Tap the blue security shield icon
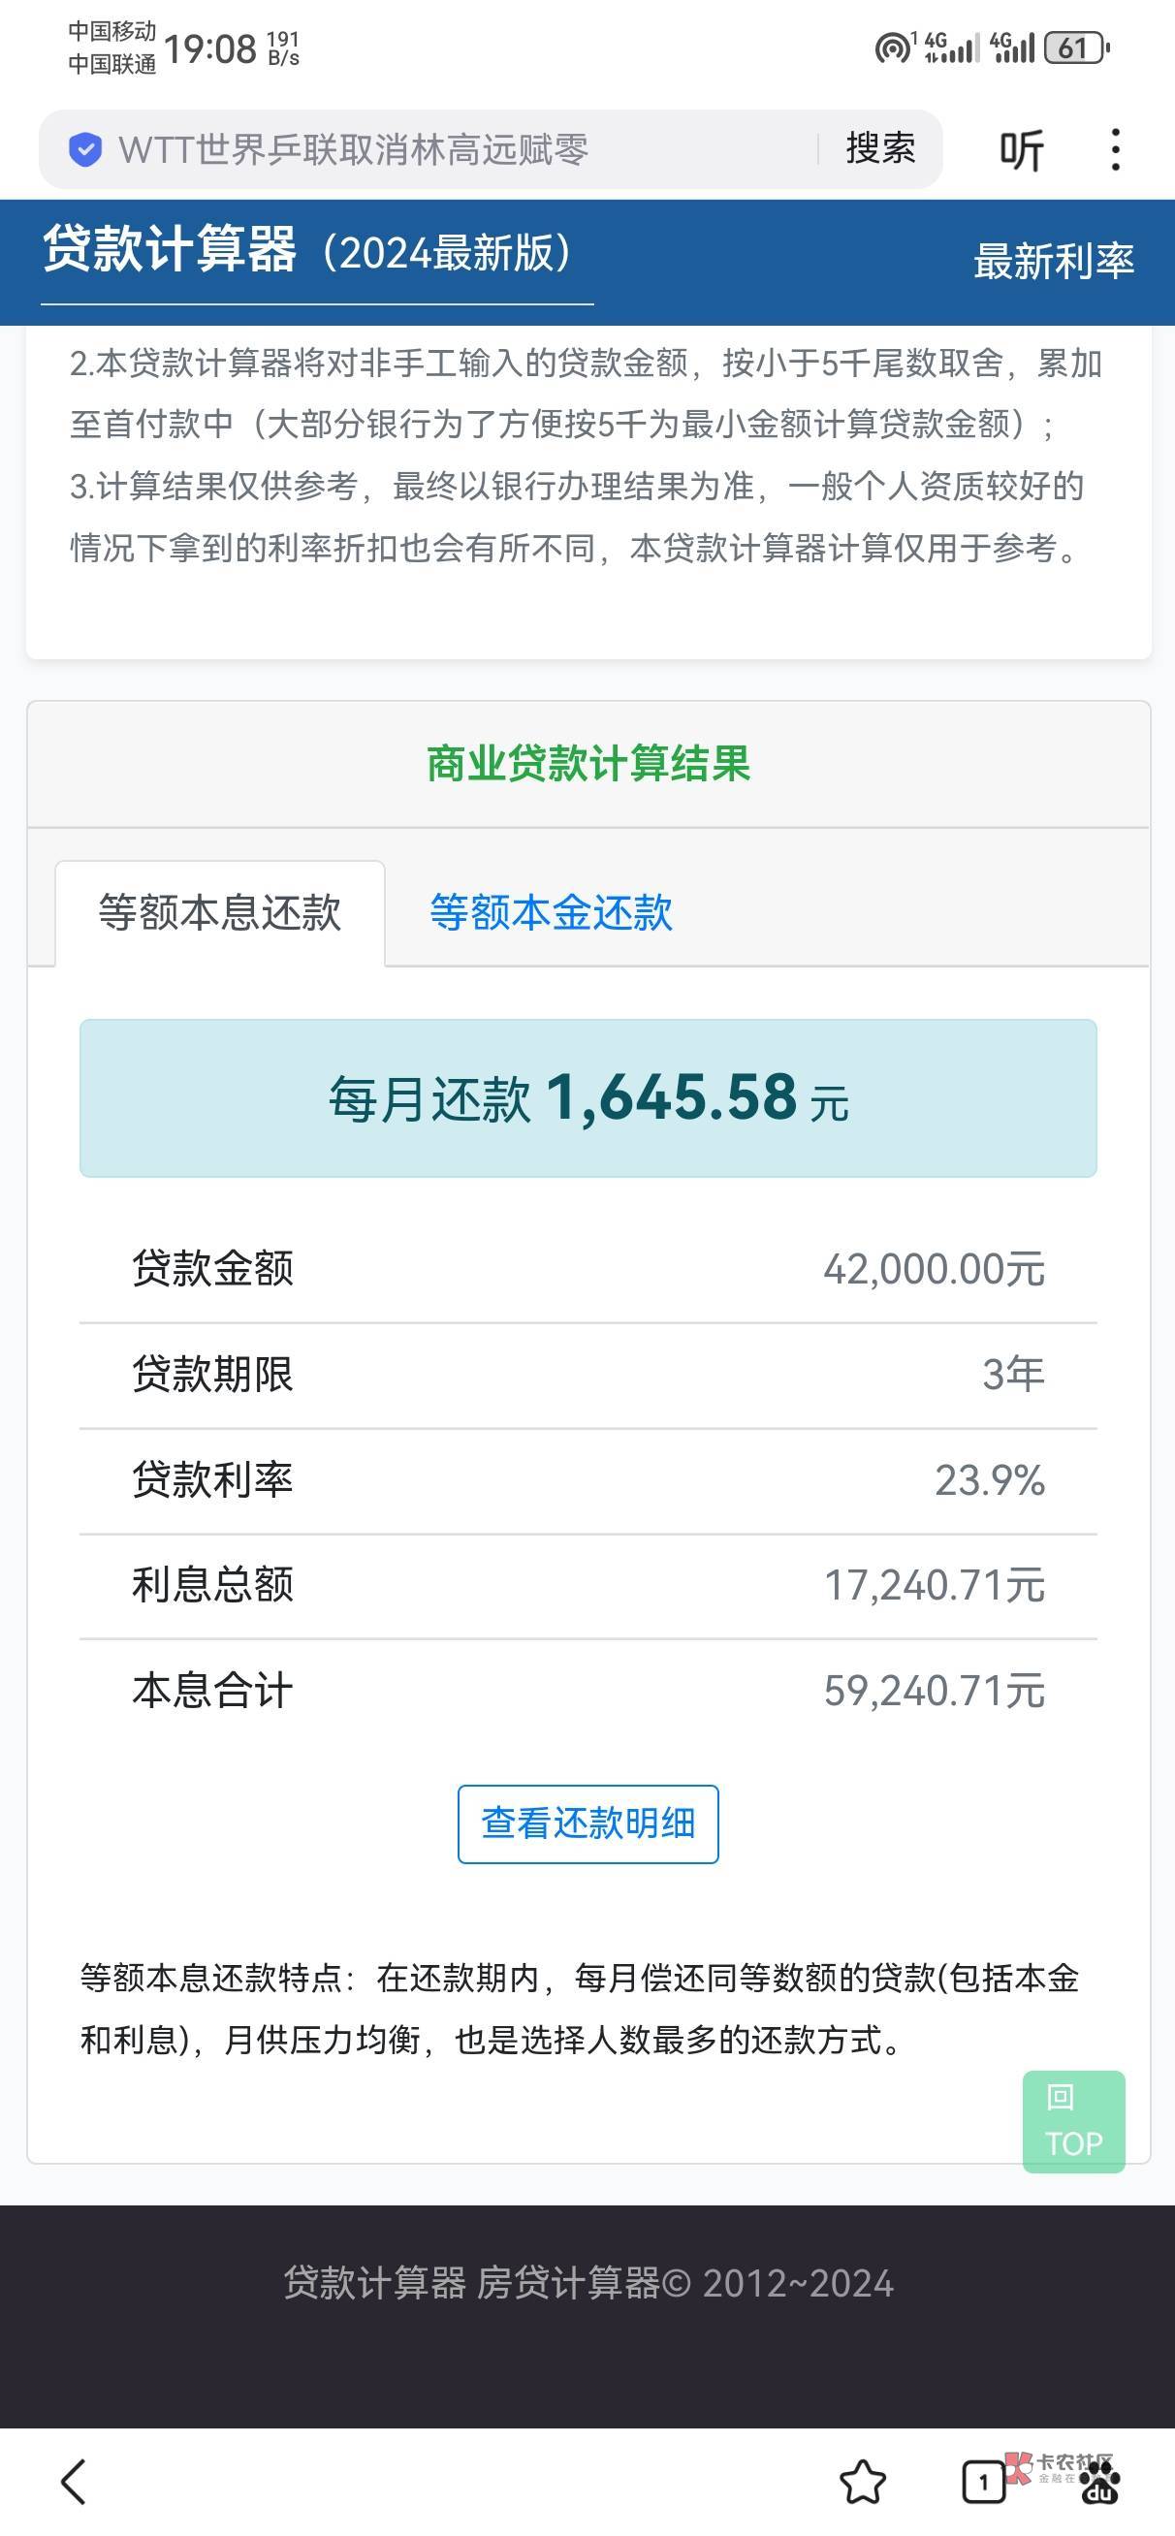The width and height of the screenshot is (1175, 2536). click(85, 149)
